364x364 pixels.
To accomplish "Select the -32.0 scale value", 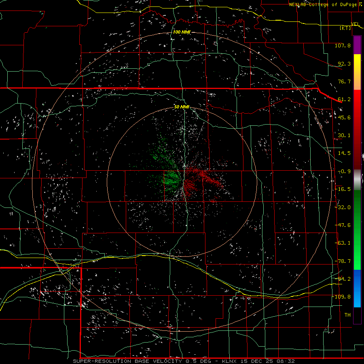I will click(343, 207).
